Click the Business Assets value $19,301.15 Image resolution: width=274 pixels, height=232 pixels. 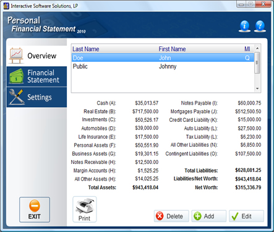(x=147, y=153)
